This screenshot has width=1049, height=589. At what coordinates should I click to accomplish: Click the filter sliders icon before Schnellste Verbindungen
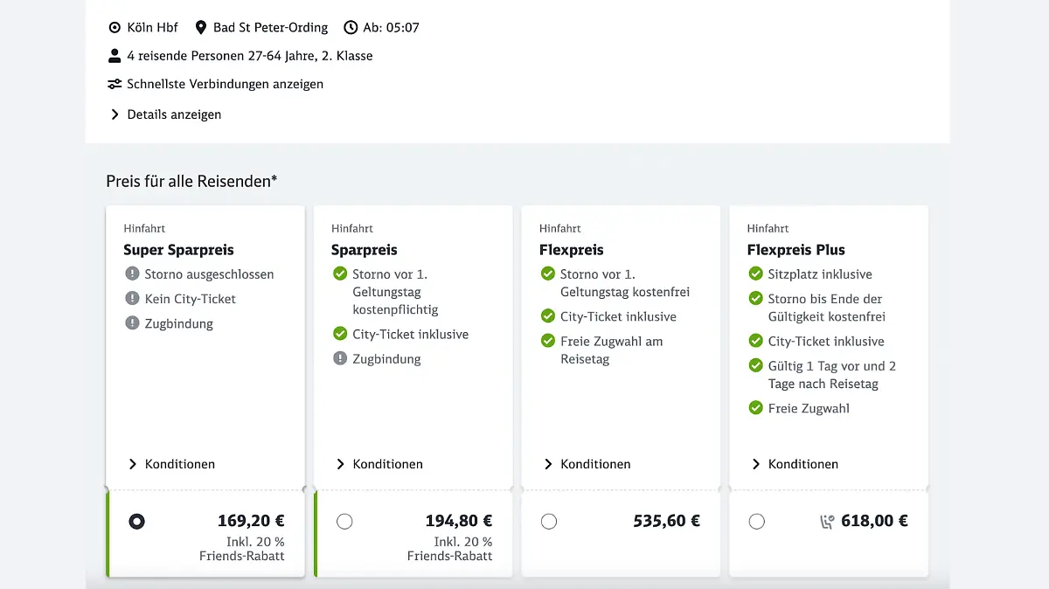(x=115, y=85)
